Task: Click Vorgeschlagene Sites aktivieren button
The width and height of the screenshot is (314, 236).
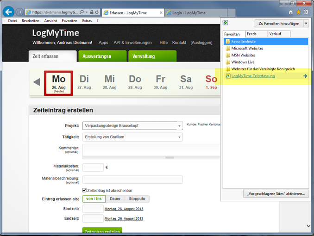Action: coord(276,194)
